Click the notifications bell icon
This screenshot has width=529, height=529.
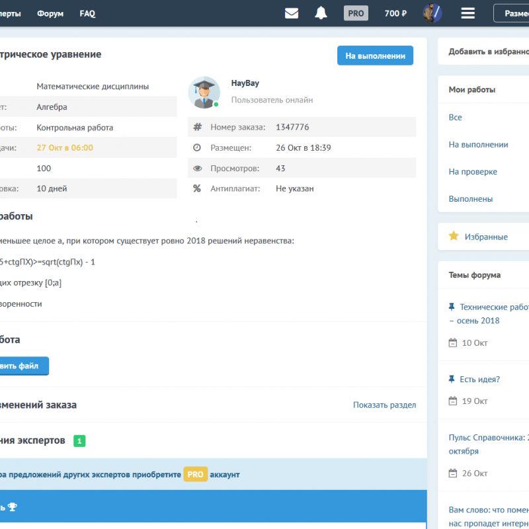pos(321,13)
